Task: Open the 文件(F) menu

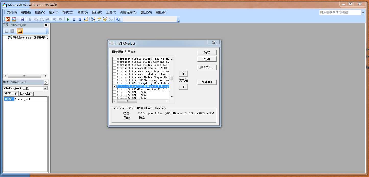Action: coord(12,12)
